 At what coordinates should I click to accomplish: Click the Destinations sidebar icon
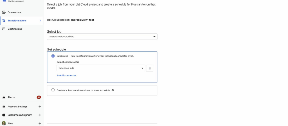point(4,29)
